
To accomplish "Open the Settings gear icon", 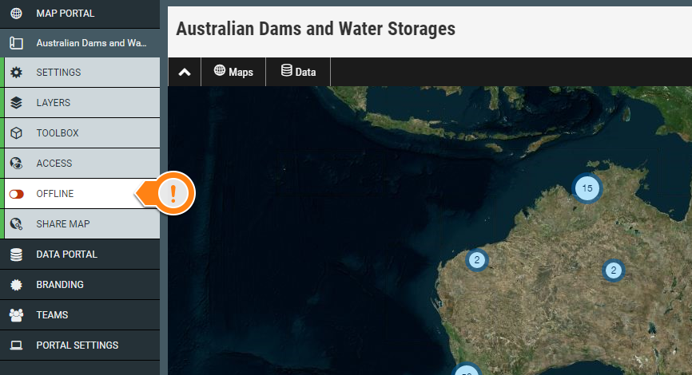I will (16, 73).
